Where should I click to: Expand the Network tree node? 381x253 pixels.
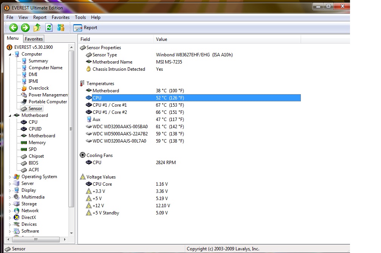click(x=10, y=211)
